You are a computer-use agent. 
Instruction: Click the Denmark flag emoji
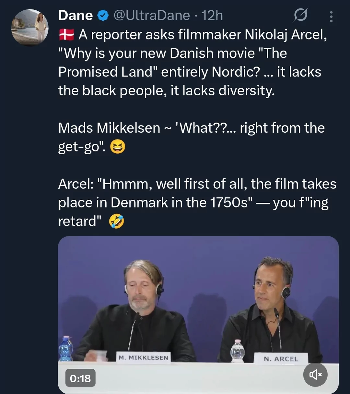click(x=66, y=34)
